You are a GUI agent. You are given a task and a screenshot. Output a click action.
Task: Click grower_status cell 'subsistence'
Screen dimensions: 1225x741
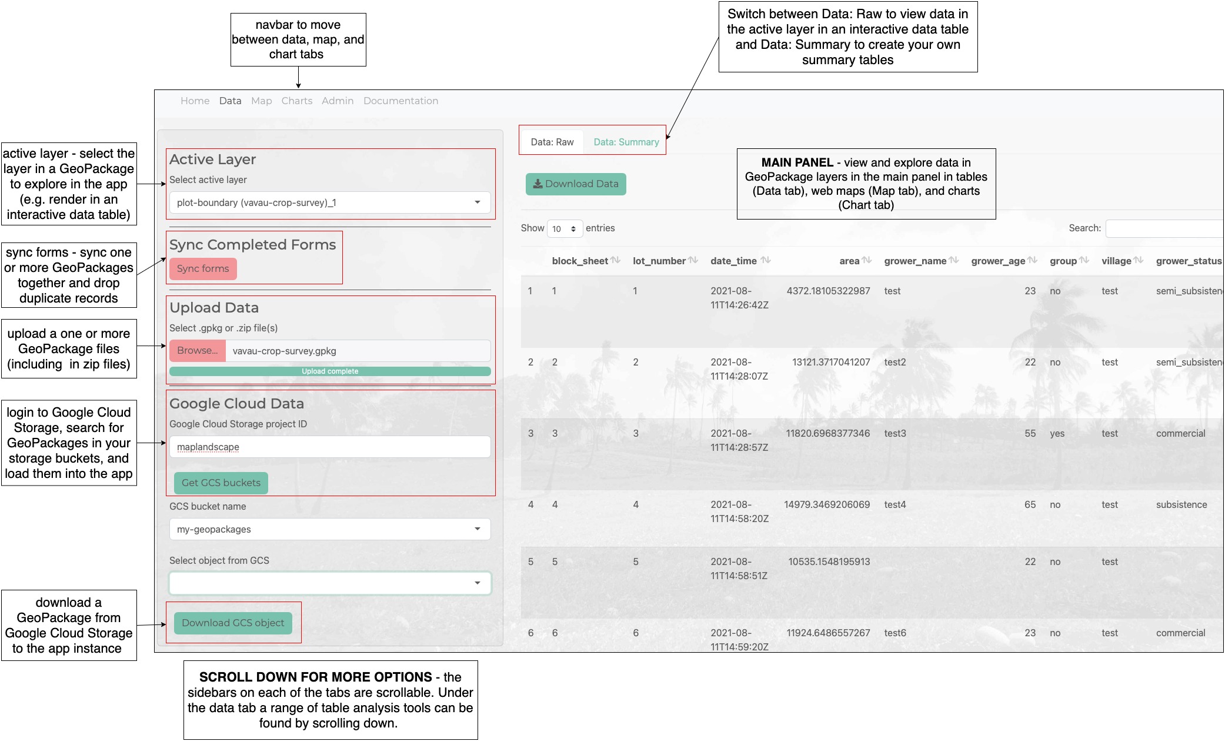pos(1181,504)
